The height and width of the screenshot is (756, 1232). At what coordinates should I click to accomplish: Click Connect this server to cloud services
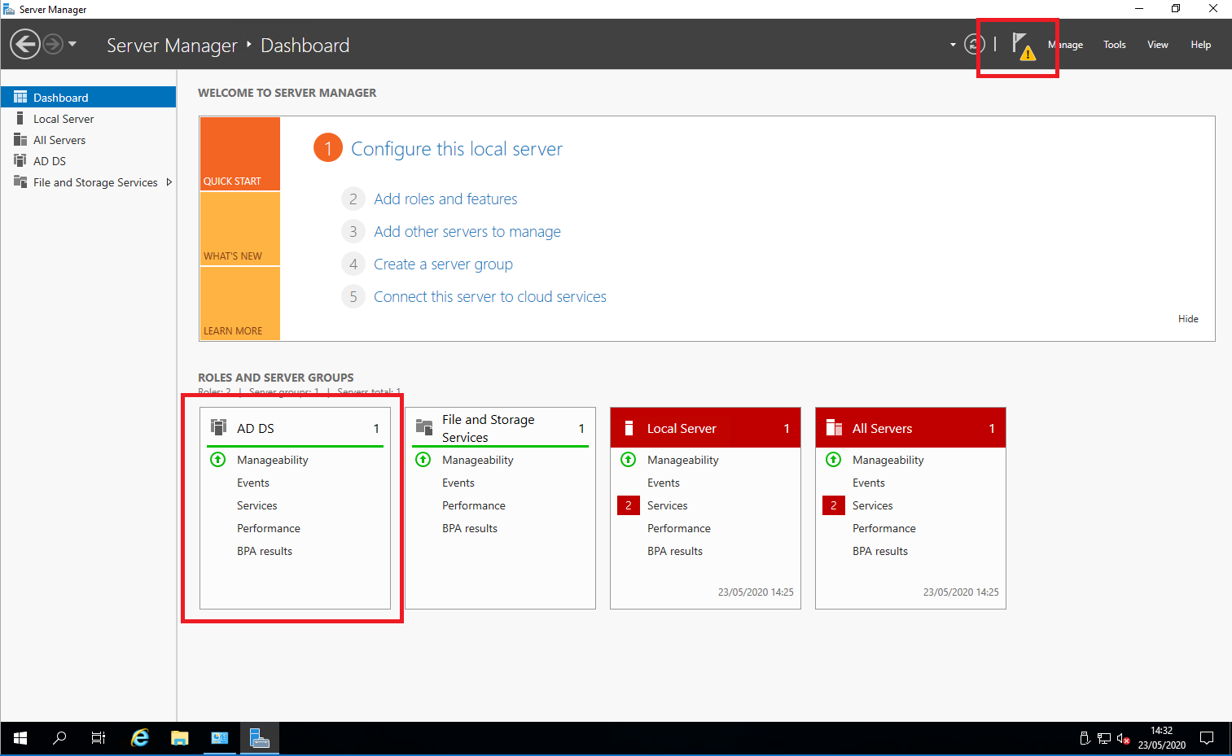(x=490, y=297)
